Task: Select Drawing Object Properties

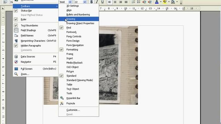Action: 79,23
